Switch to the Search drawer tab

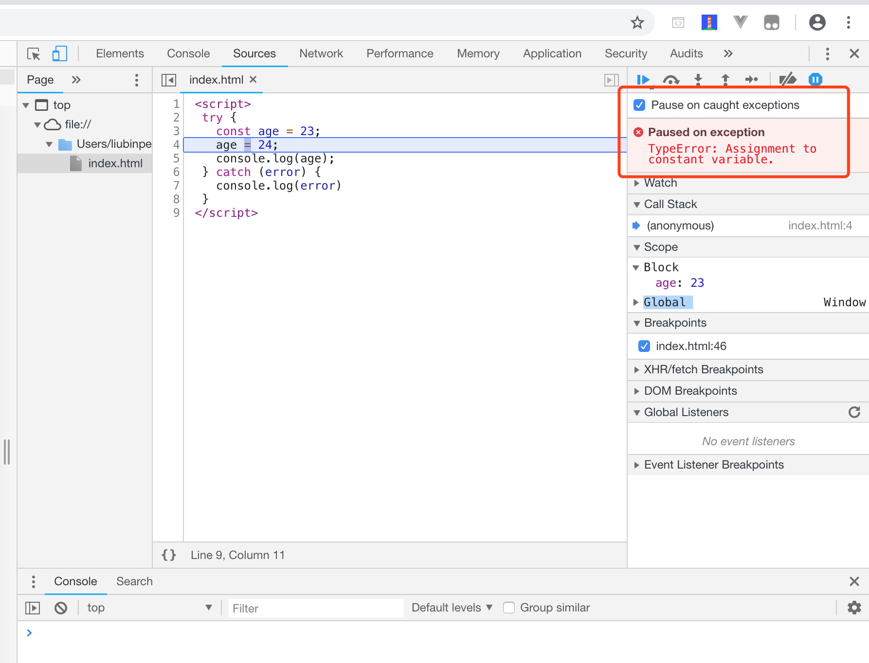(134, 581)
